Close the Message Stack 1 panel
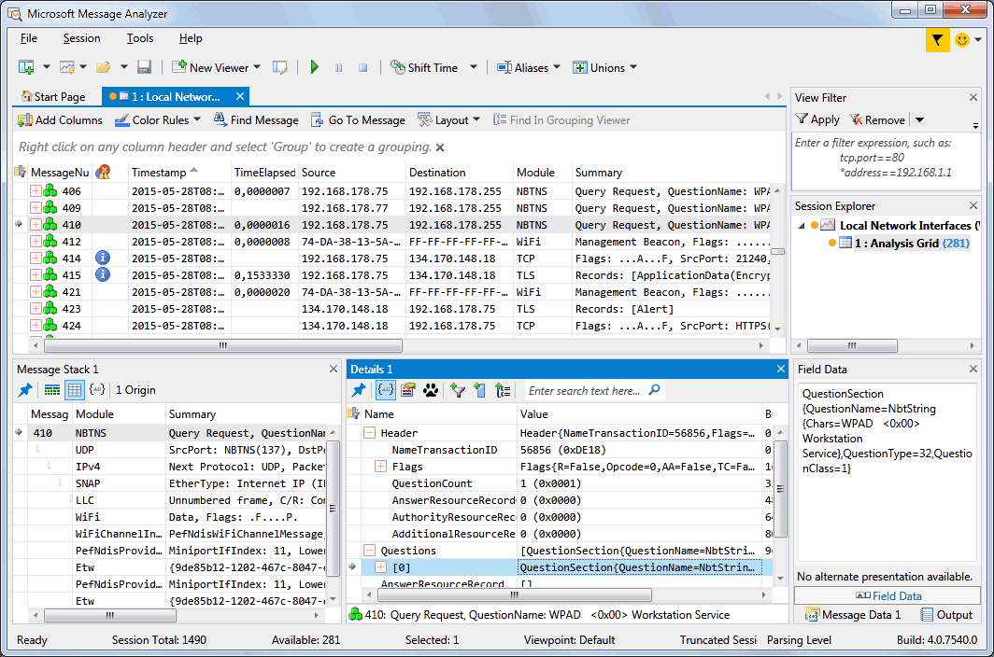Viewport: 994px width, 657px height. [334, 369]
